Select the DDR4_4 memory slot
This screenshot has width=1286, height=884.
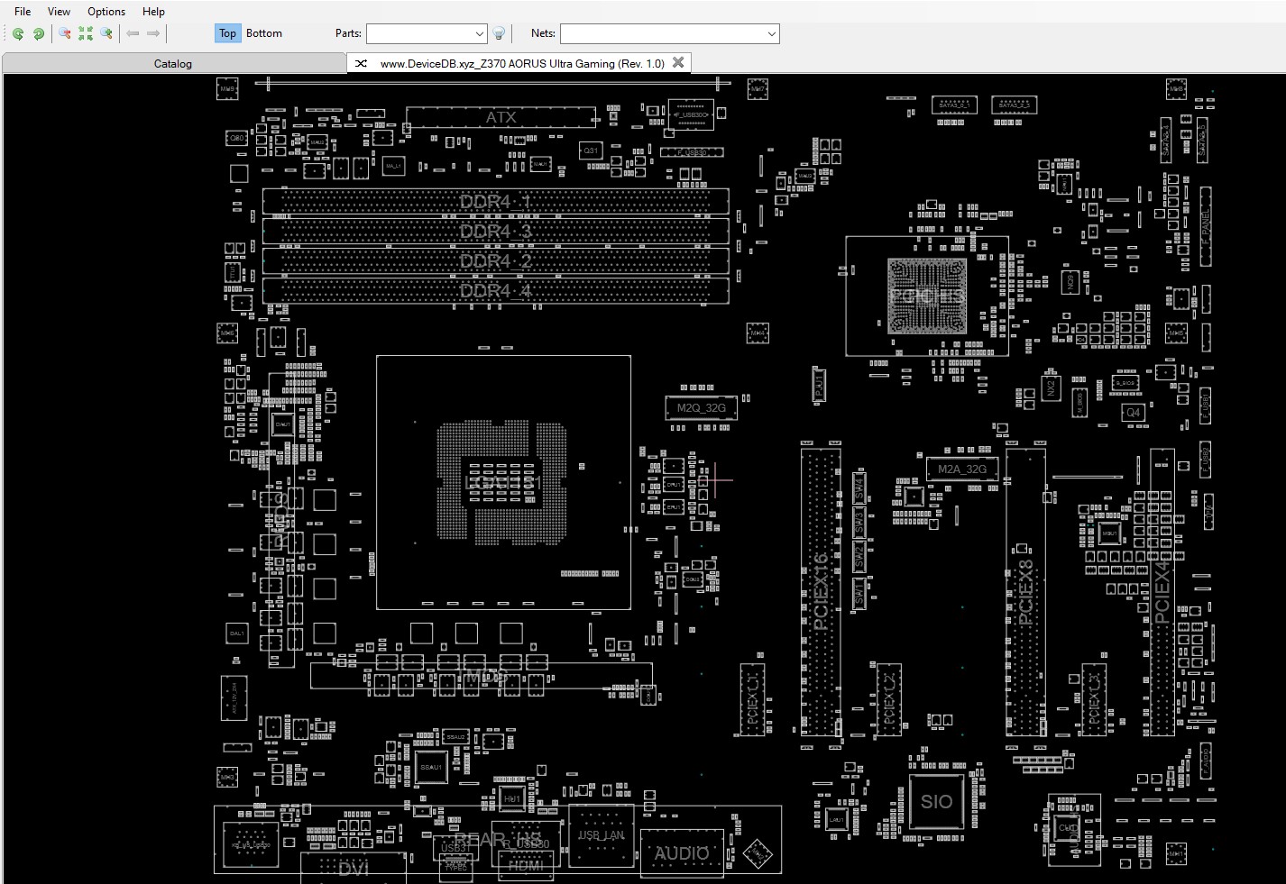pos(495,290)
